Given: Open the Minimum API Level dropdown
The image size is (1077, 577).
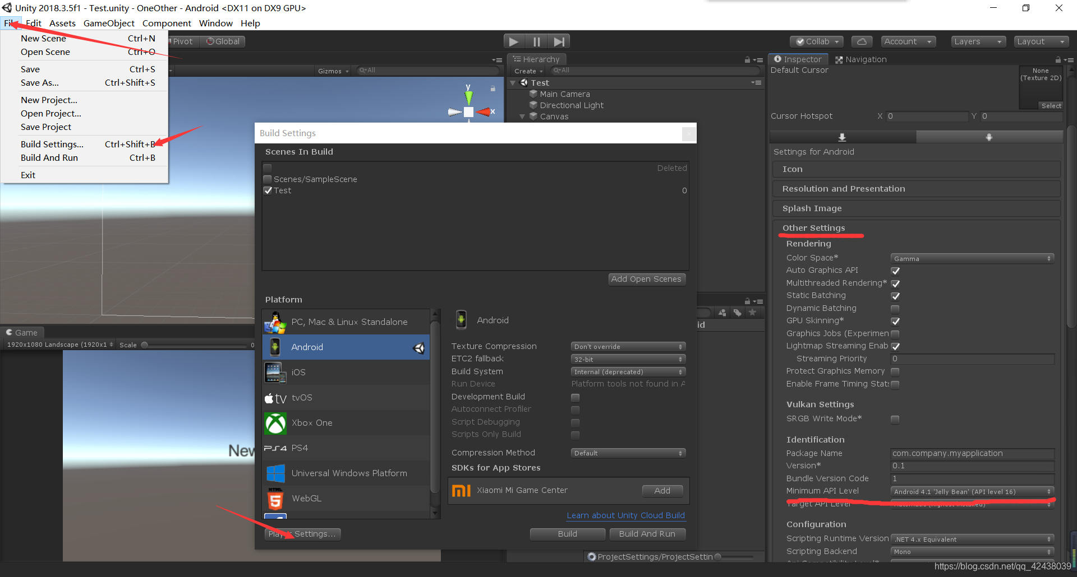Looking at the screenshot, I should [x=972, y=492].
